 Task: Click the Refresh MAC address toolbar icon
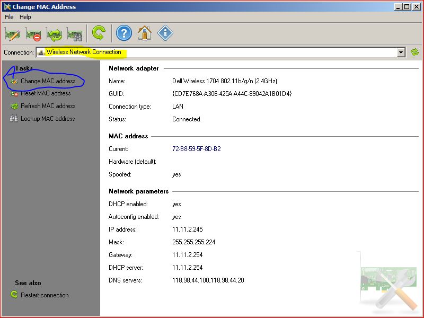pyautogui.click(x=54, y=33)
